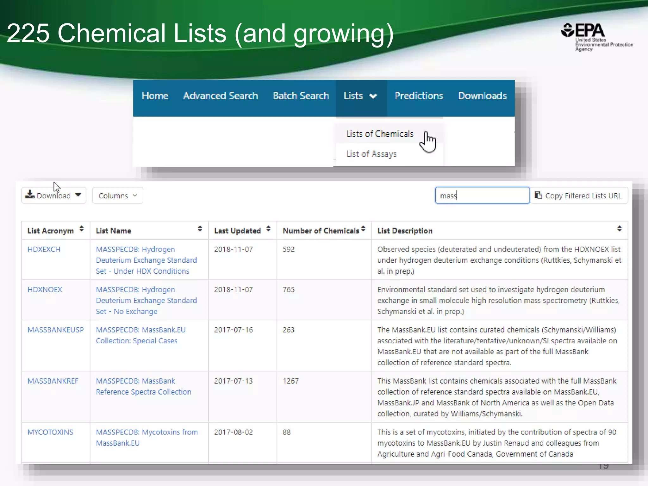This screenshot has height=486, width=648.
Task: Sort by List Acronym column arrows
Action: pyautogui.click(x=82, y=229)
